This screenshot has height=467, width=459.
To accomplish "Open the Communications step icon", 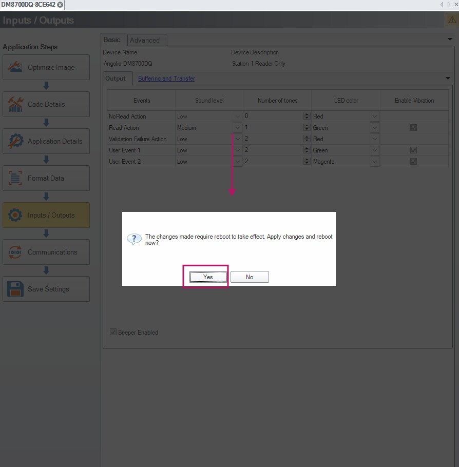I will point(15,251).
